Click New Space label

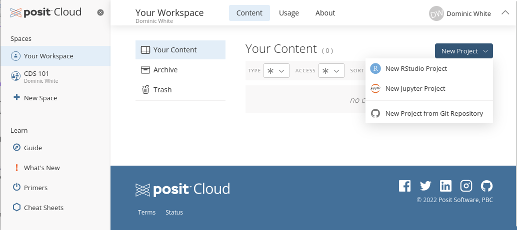[x=40, y=98]
